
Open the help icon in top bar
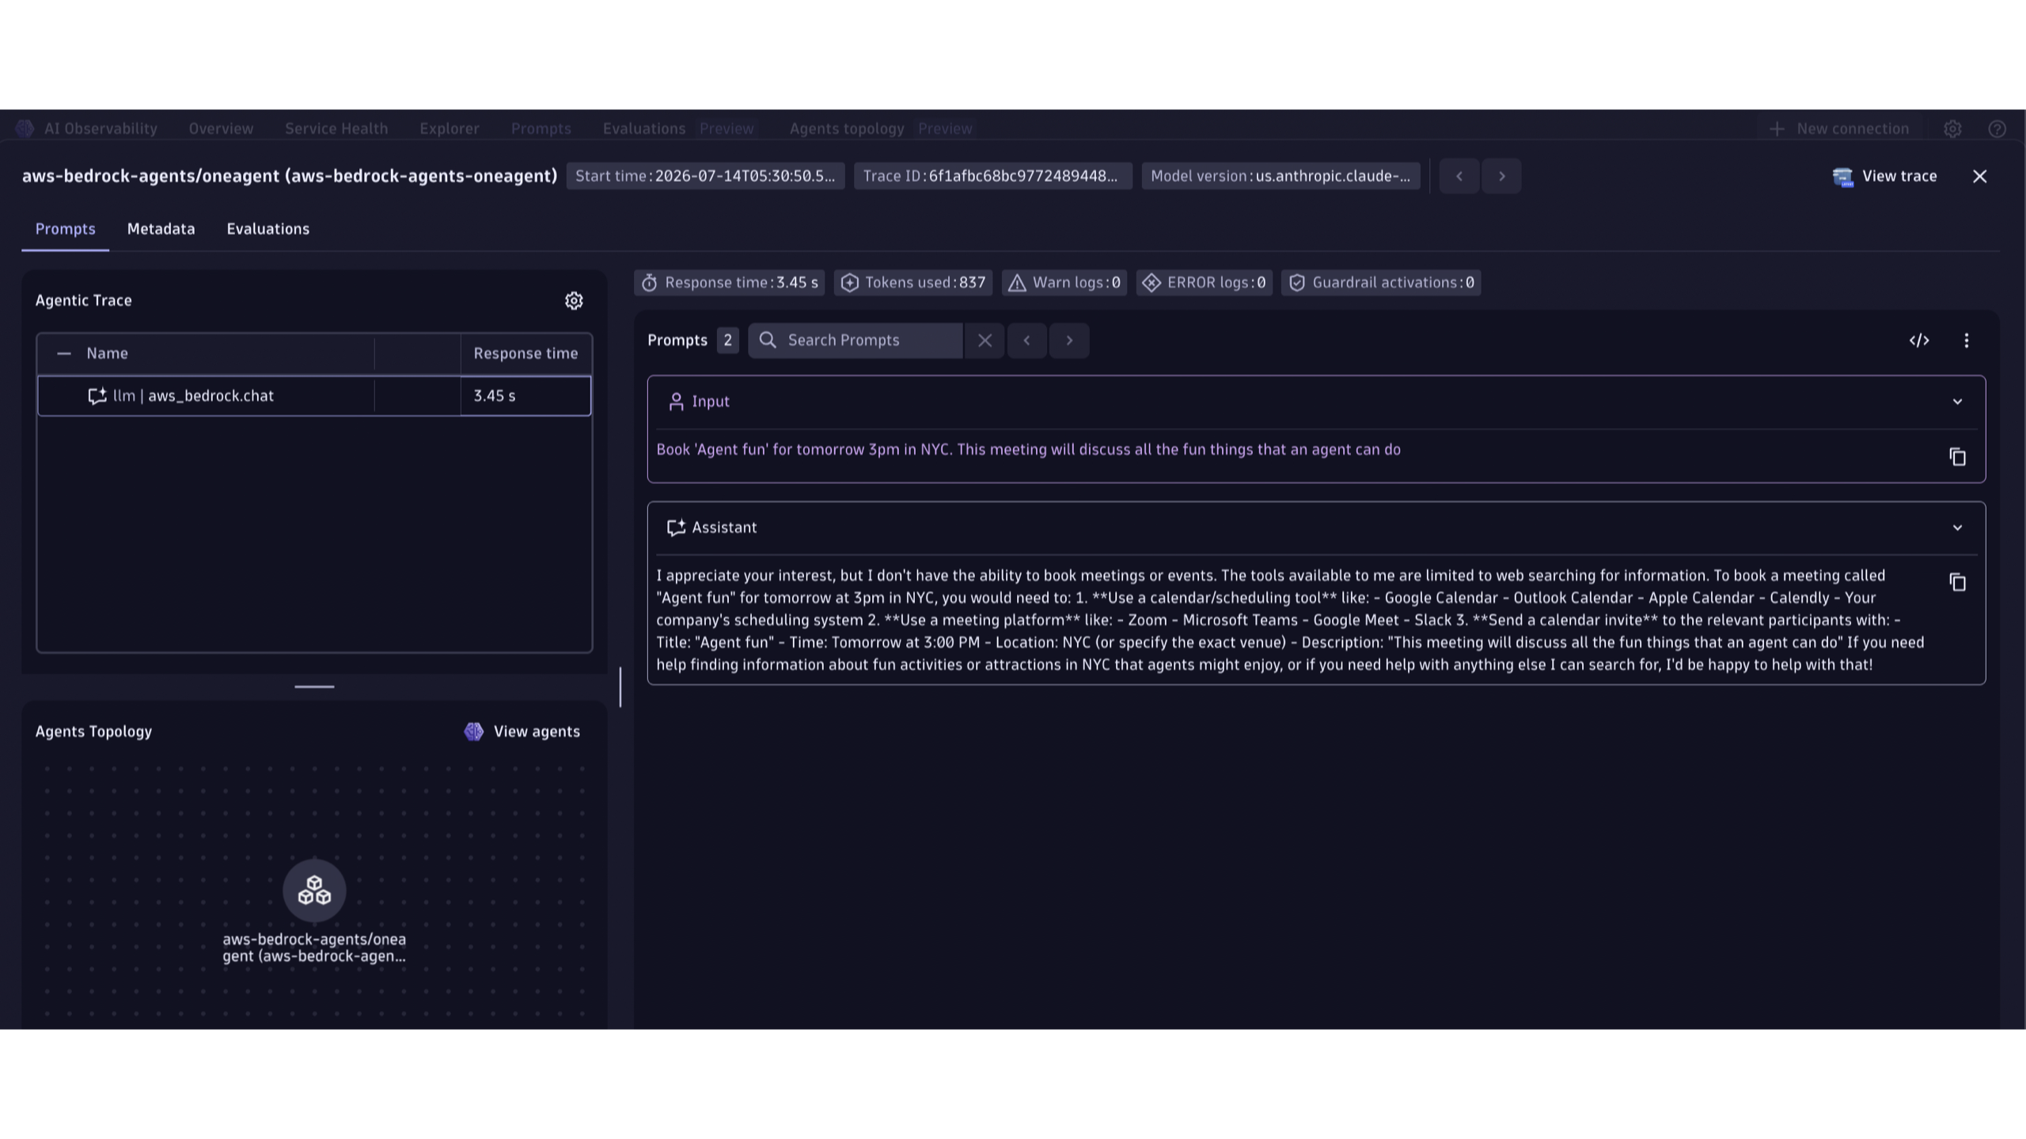(1997, 129)
